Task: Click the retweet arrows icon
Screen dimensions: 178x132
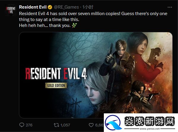Action: click(56, 125)
